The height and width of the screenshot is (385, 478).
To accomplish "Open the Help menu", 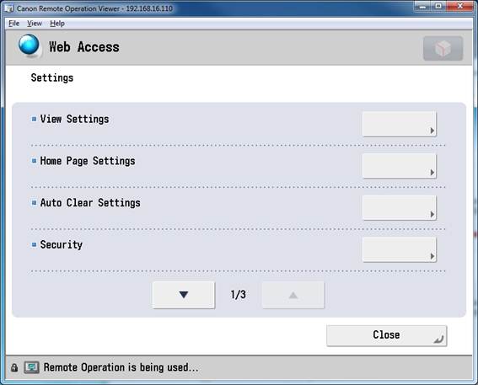I will click(x=57, y=24).
